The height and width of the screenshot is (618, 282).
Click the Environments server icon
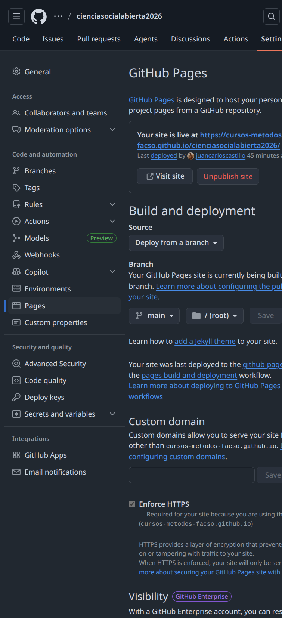16,288
